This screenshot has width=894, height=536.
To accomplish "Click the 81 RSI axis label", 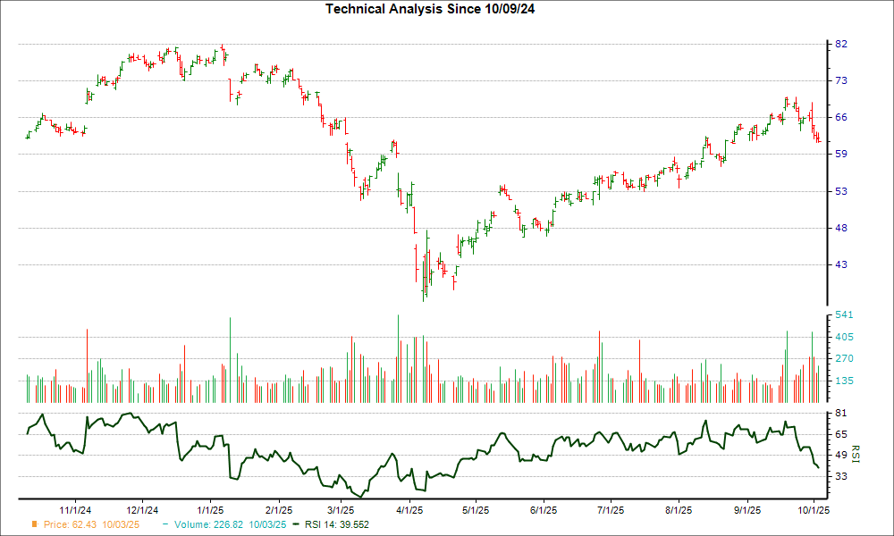I will pos(840,414).
